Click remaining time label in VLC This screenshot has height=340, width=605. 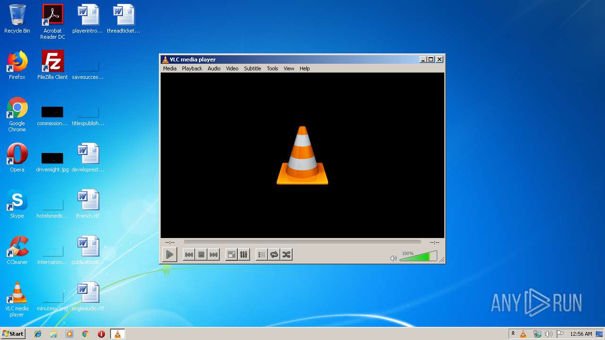click(x=434, y=242)
